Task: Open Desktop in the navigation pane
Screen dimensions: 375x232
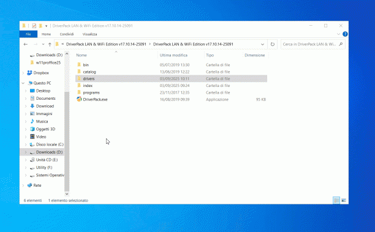Action: pyautogui.click(x=43, y=91)
